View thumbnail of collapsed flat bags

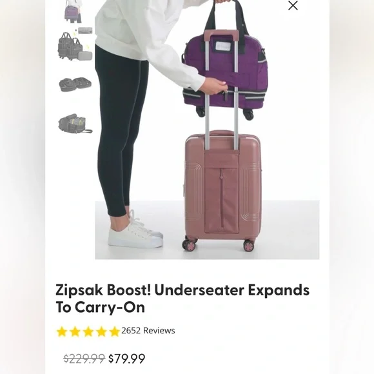(75, 84)
